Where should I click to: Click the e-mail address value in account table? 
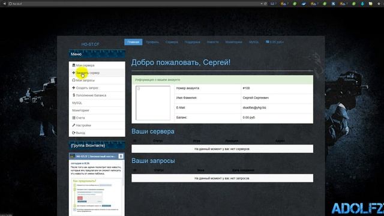pos(254,107)
